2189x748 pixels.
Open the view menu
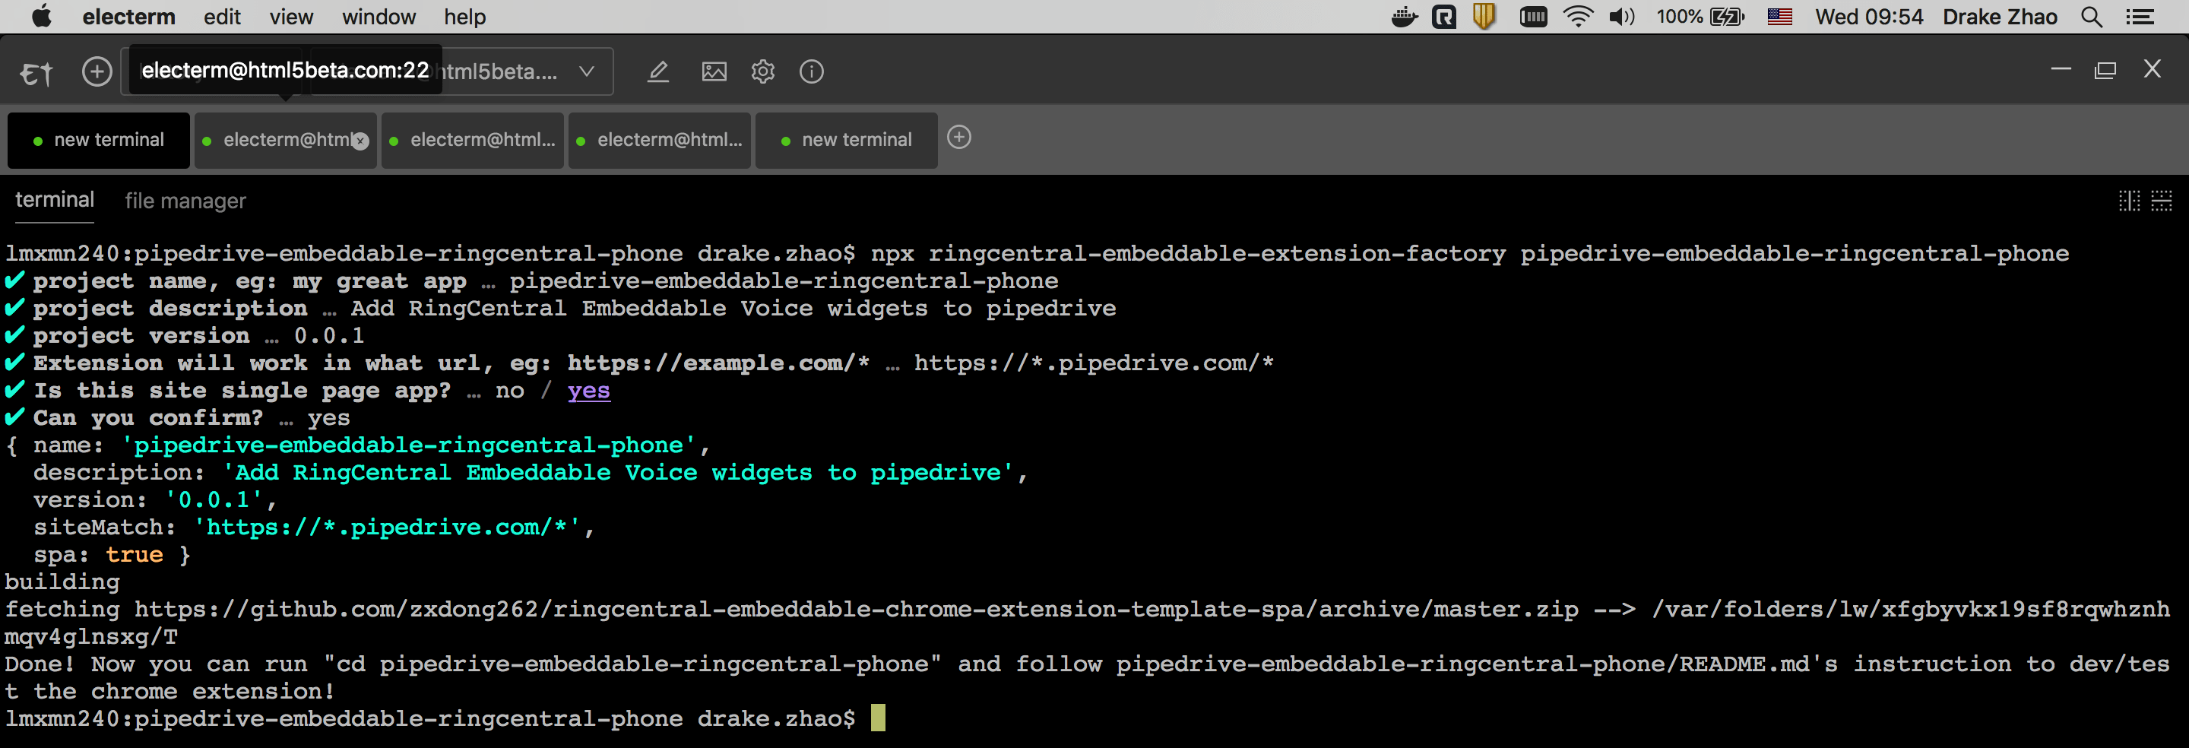291,17
